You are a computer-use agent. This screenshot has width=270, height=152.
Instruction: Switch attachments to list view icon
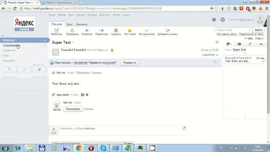pyautogui.click(x=87, y=95)
